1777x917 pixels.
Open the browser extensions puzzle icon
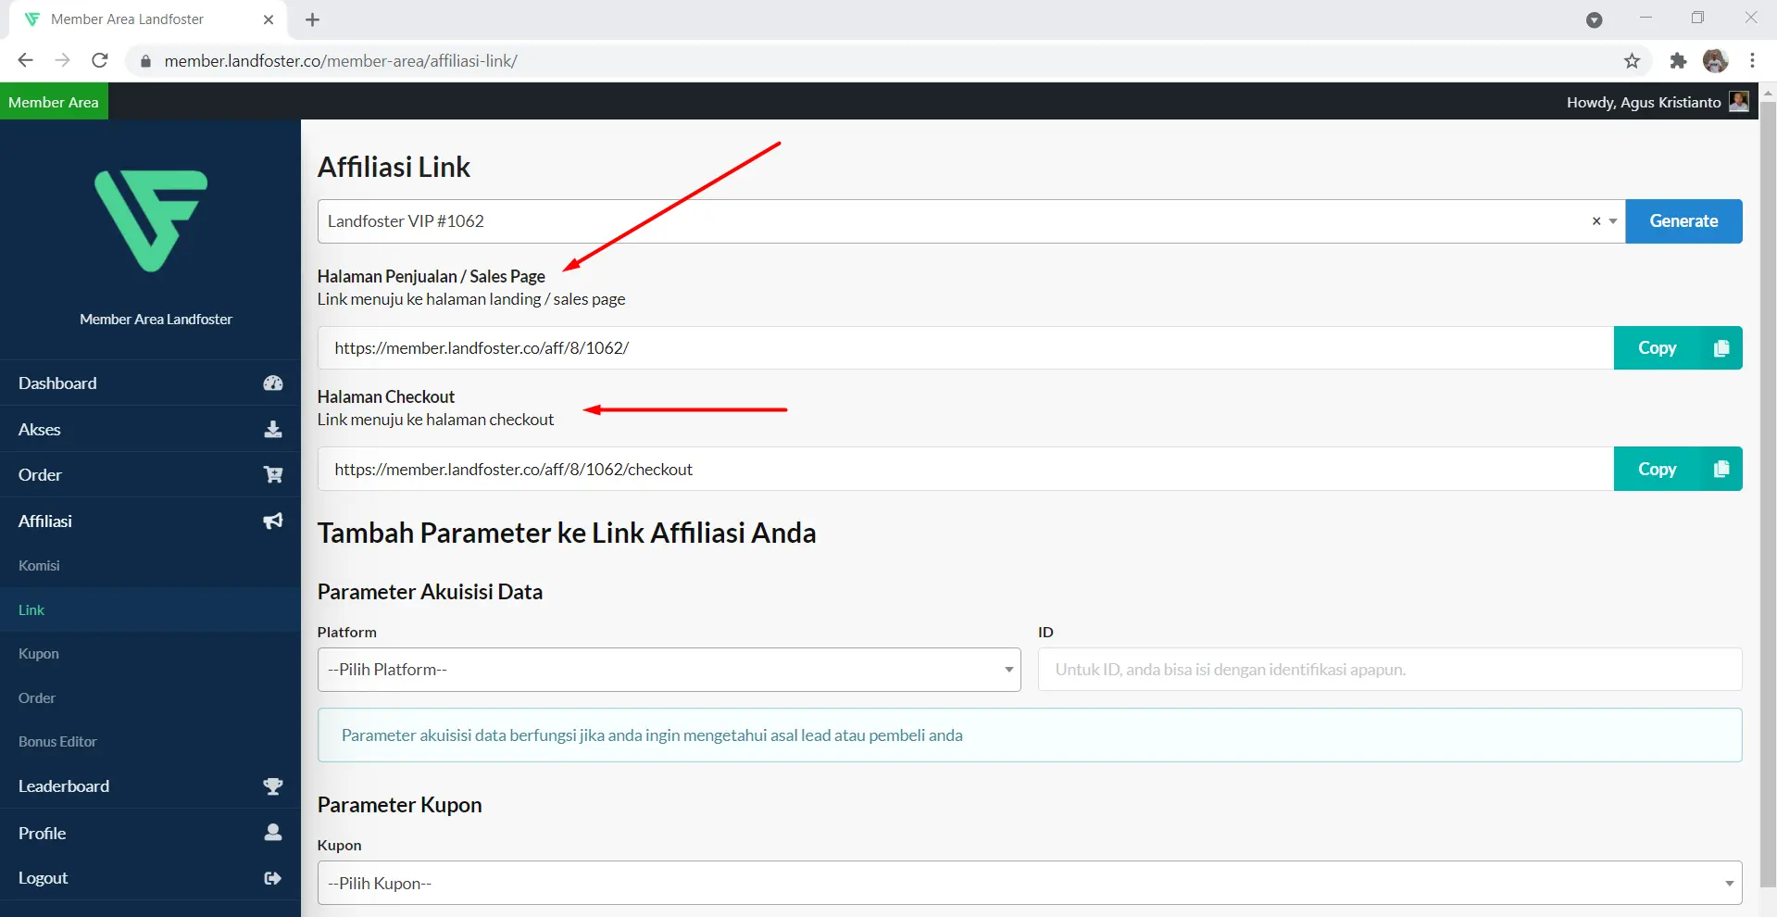tap(1678, 61)
